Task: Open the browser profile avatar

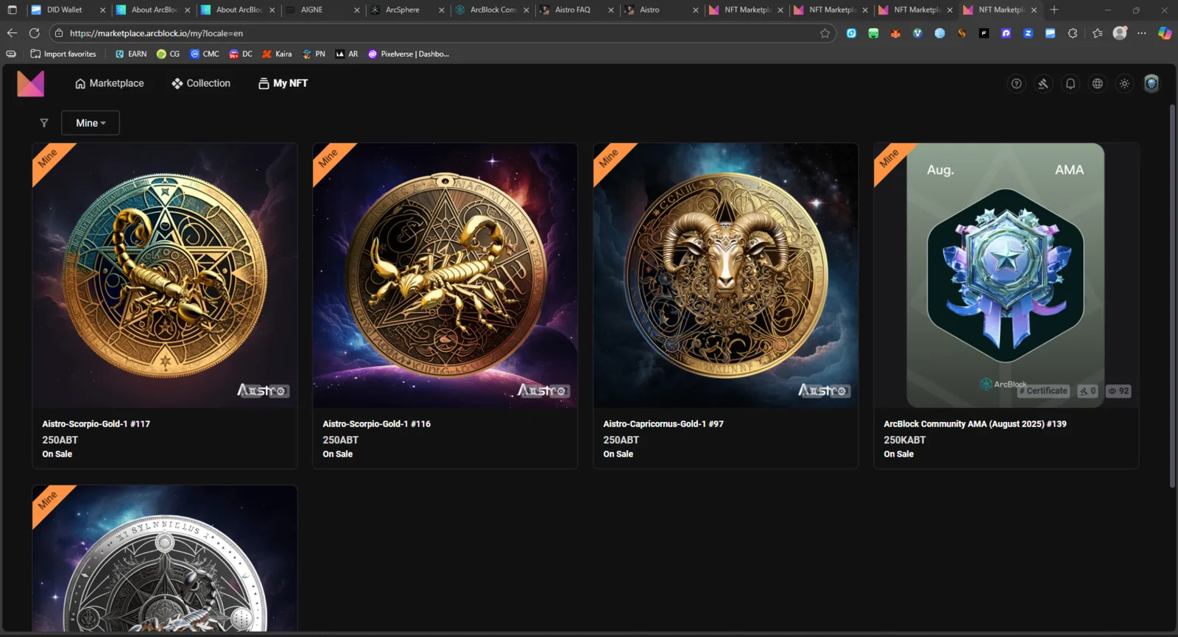Action: [1120, 33]
